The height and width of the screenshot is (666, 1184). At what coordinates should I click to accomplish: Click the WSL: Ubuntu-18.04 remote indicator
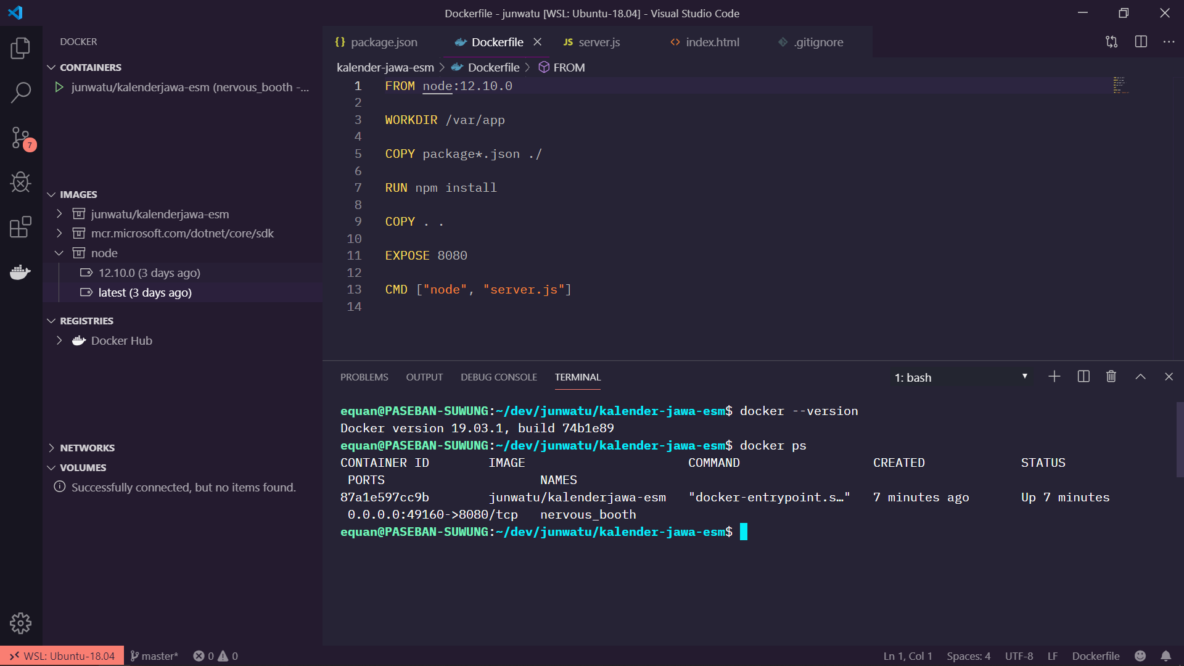click(62, 656)
